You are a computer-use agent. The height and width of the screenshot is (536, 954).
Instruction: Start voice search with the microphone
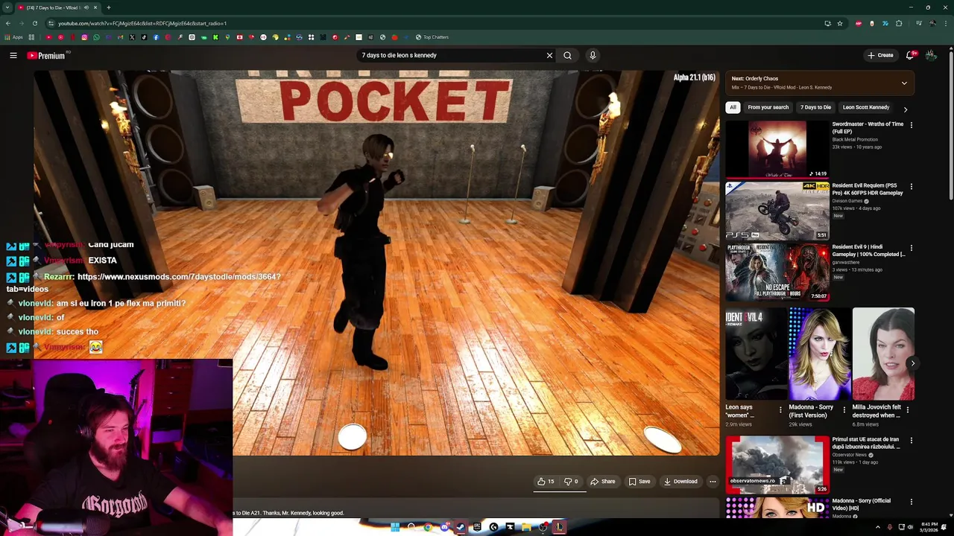pyautogui.click(x=593, y=55)
